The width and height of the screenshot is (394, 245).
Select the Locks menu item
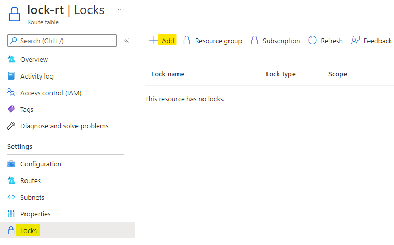[29, 230]
